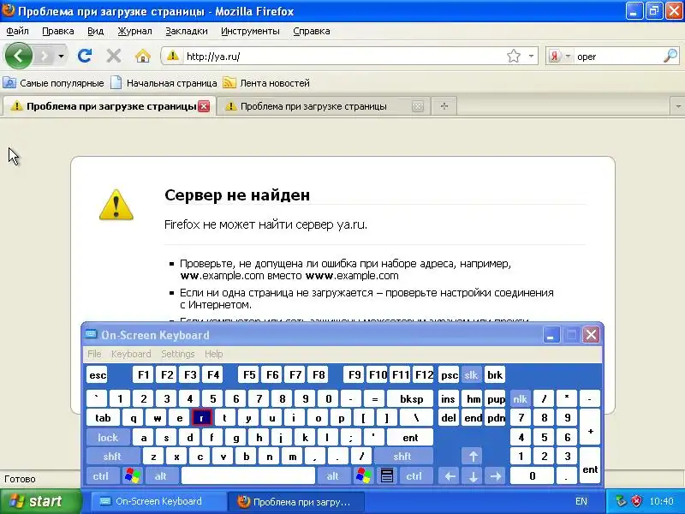The image size is (685, 514).
Task: Click the EN language indicator in taskbar
Action: click(x=581, y=501)
